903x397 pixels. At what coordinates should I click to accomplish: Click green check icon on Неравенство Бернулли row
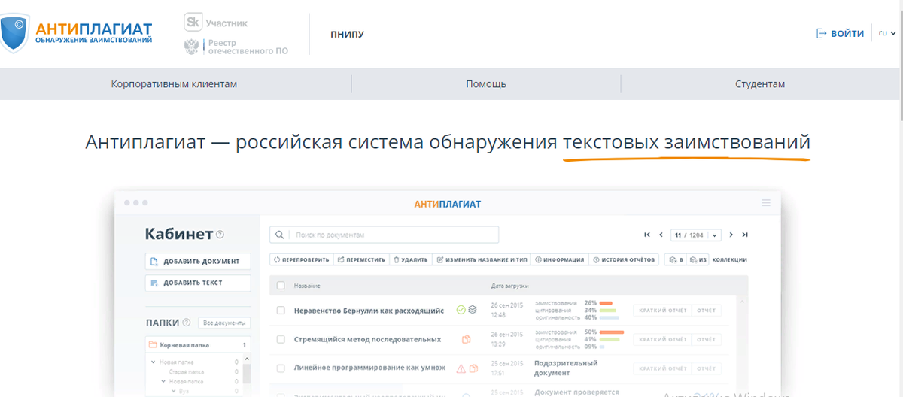[461, 310]
